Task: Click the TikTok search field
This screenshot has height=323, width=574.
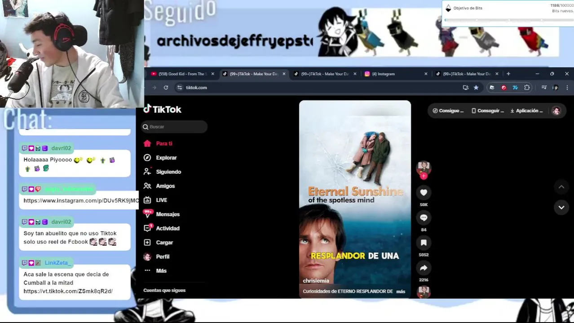Action: [174, 127]
